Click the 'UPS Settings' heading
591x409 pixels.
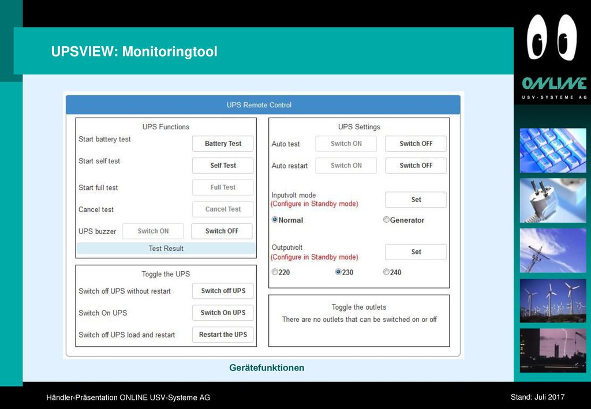point(359,127)
